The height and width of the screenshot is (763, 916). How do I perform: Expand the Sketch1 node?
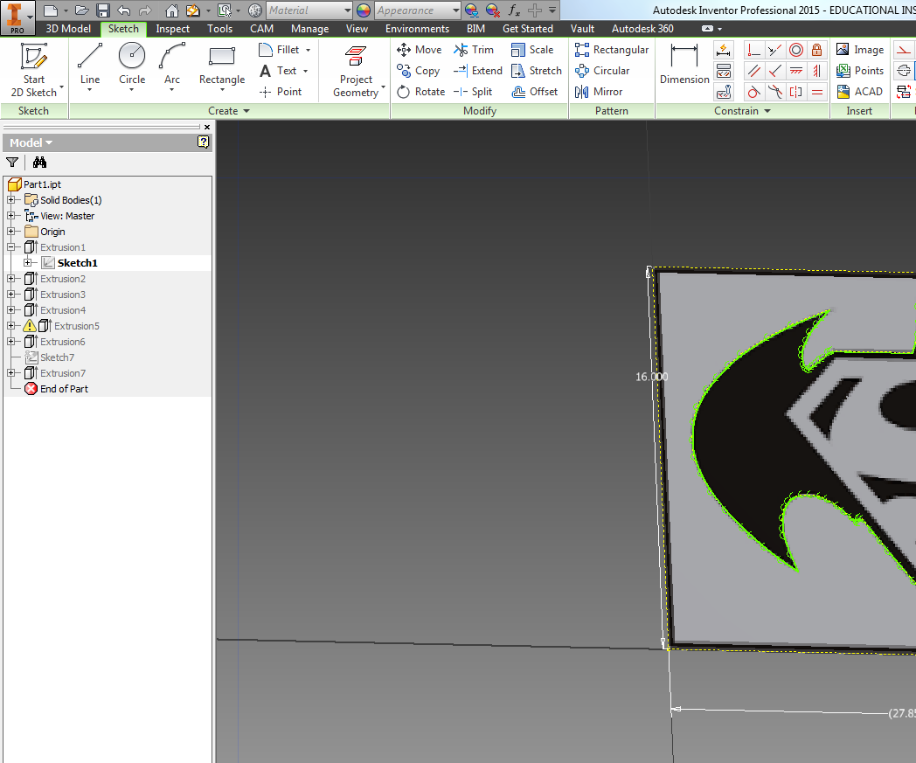pos(27,263)
